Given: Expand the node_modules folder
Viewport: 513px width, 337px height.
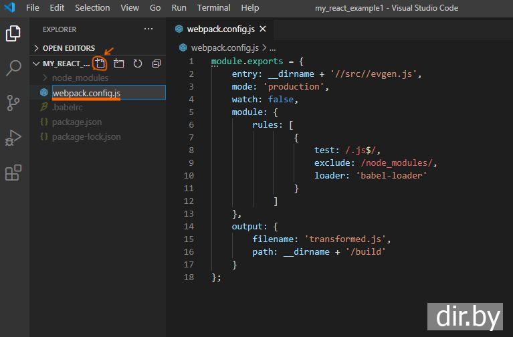Looking at the screenshot, I should (x=80, y=78).
